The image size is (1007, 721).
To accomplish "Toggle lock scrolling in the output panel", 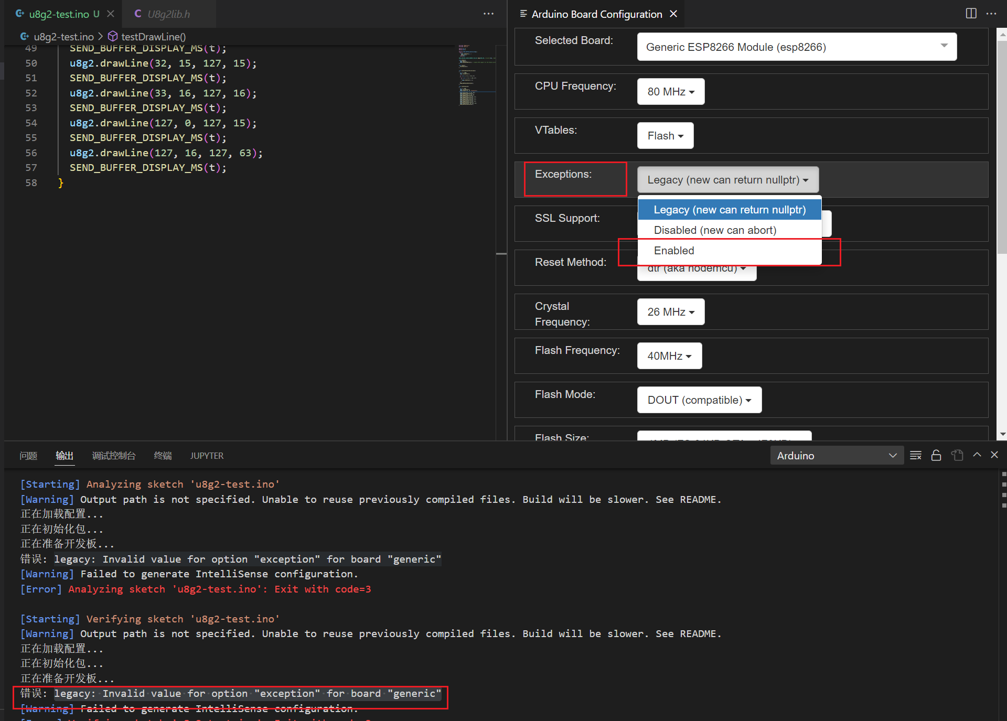I will pos(936,455).
